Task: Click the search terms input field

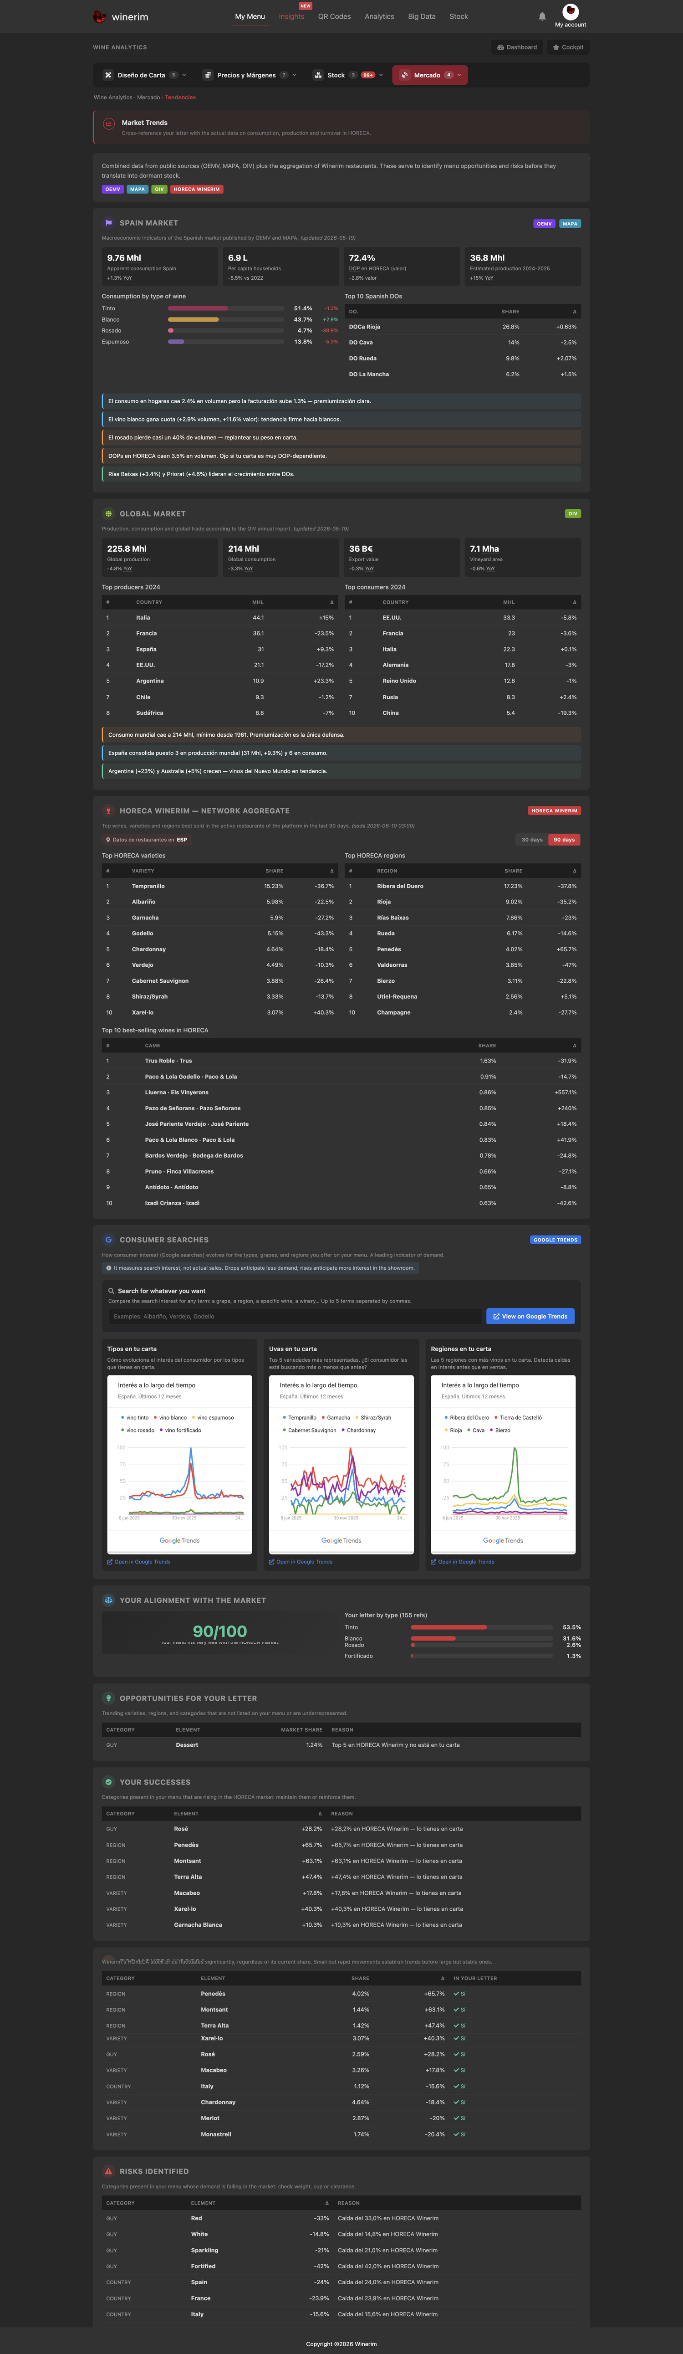Action: 295,1317
